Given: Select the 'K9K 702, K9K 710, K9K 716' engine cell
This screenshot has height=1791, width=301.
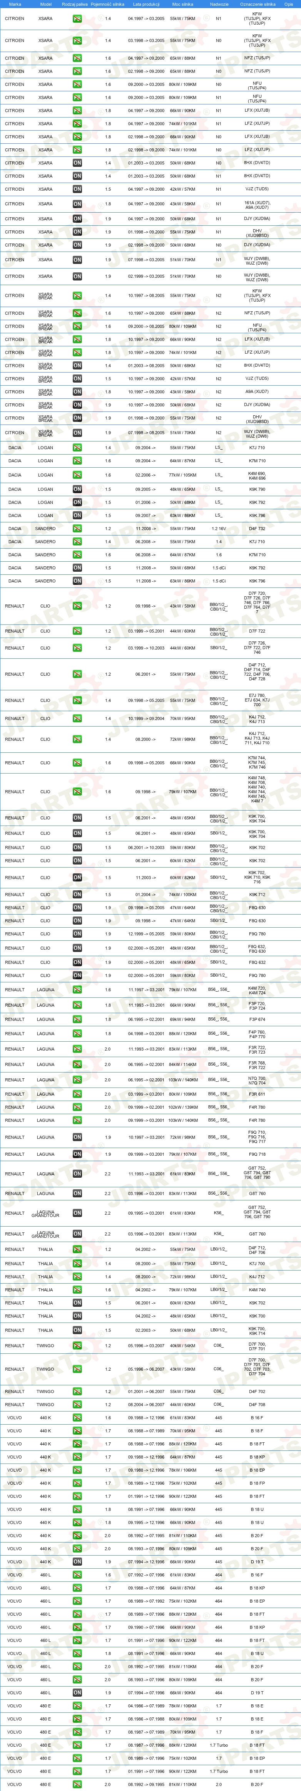Looking at the screenshot, I should point(257,878).
